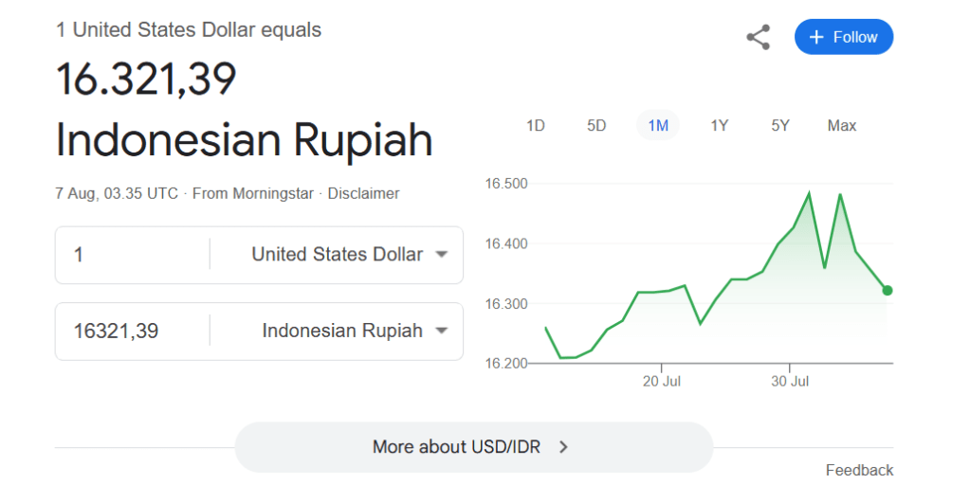Switch to the 5Y chart range

coord(780,125)
